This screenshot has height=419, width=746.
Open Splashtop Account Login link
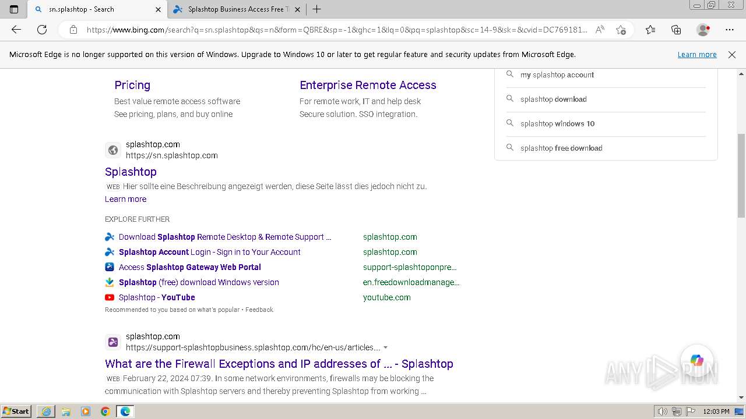coord(210,252)
